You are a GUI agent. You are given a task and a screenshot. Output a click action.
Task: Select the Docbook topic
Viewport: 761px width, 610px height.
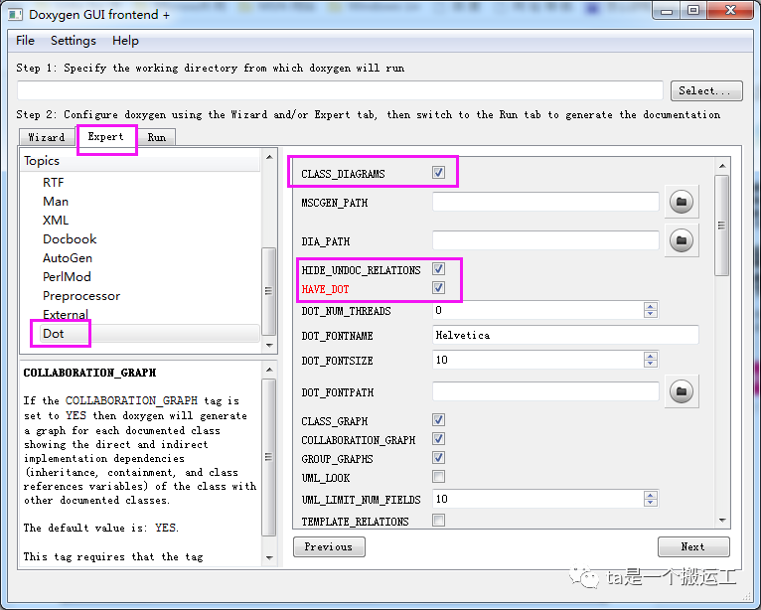pos(70,239)
